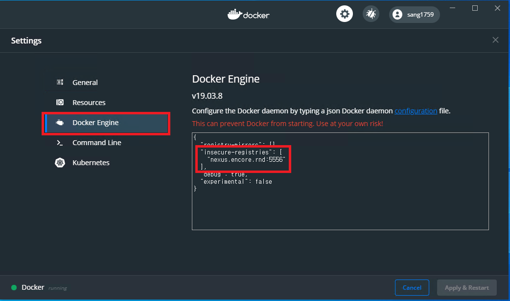Image resolution: width=510 pixels, height=301 pixels.
Task: Click the Command Line prompt icon
Action: click(x=60, y=143)
